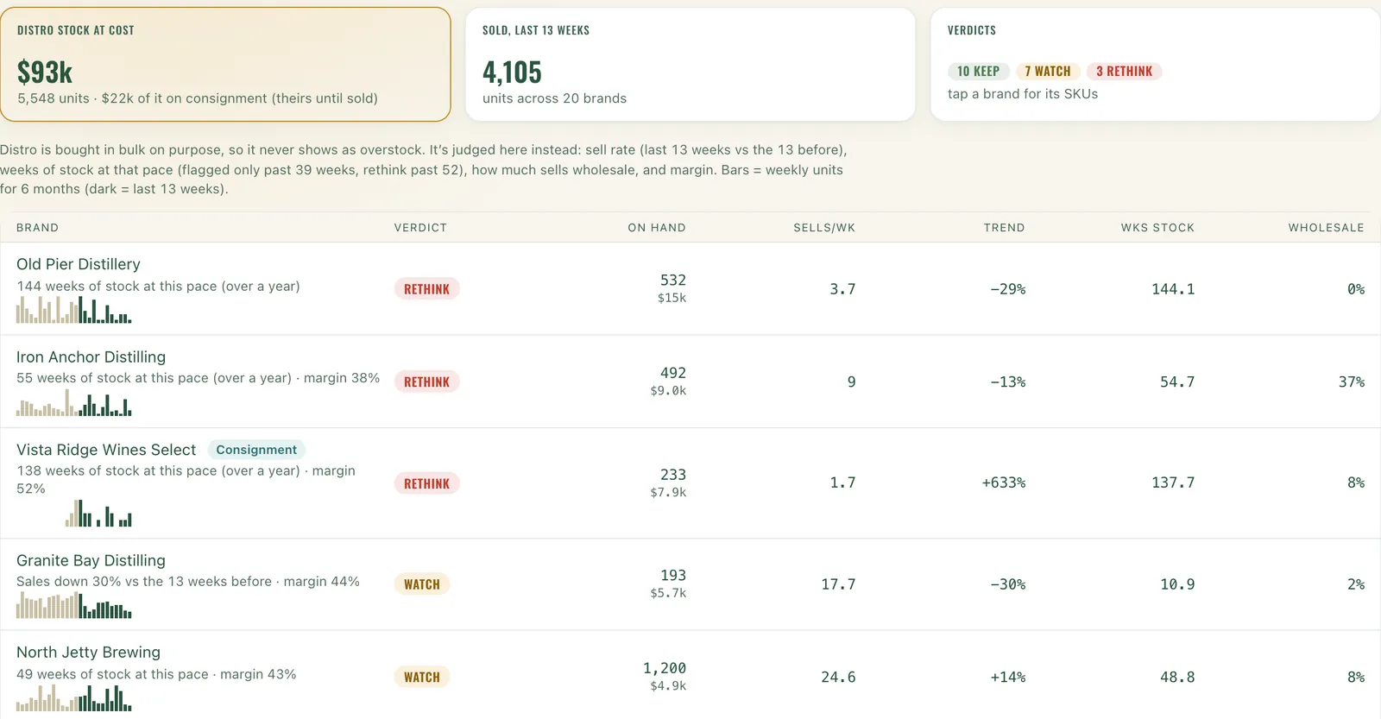The height and width of the screenshot is (719, 1381).
Task: Click the −29% trend value
Action: coord(1007,289)
